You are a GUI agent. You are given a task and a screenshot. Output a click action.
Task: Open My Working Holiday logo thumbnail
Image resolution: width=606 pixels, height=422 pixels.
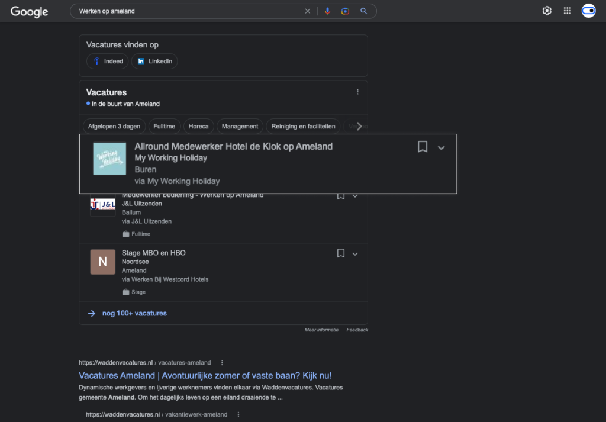pos(109,159)
